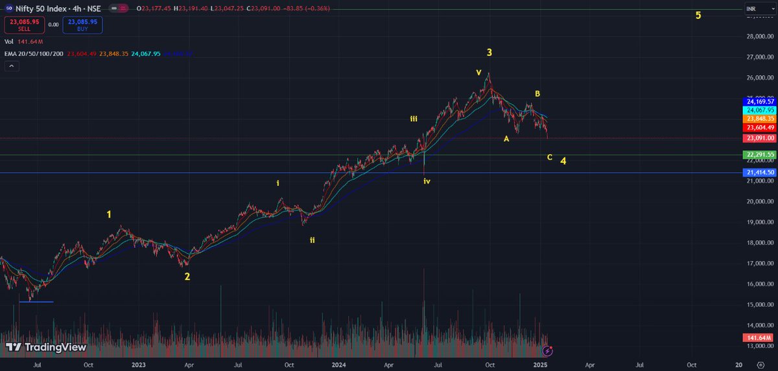Select sub-wave label iv

[427, 181]
